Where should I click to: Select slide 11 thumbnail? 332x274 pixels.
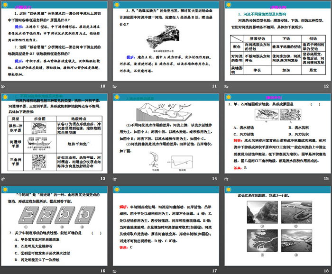pos(166,41)
